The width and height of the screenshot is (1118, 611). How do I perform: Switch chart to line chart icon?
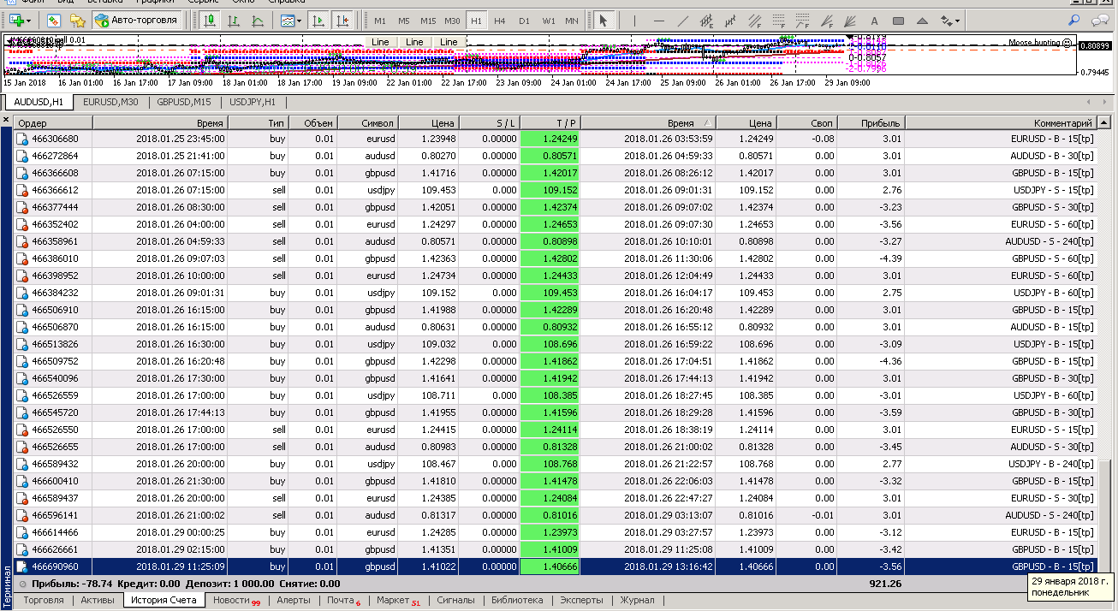[258, 19]
